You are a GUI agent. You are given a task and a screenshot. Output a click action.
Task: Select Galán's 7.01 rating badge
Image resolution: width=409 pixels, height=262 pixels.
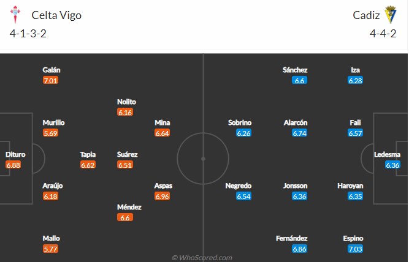click(51, 80)
